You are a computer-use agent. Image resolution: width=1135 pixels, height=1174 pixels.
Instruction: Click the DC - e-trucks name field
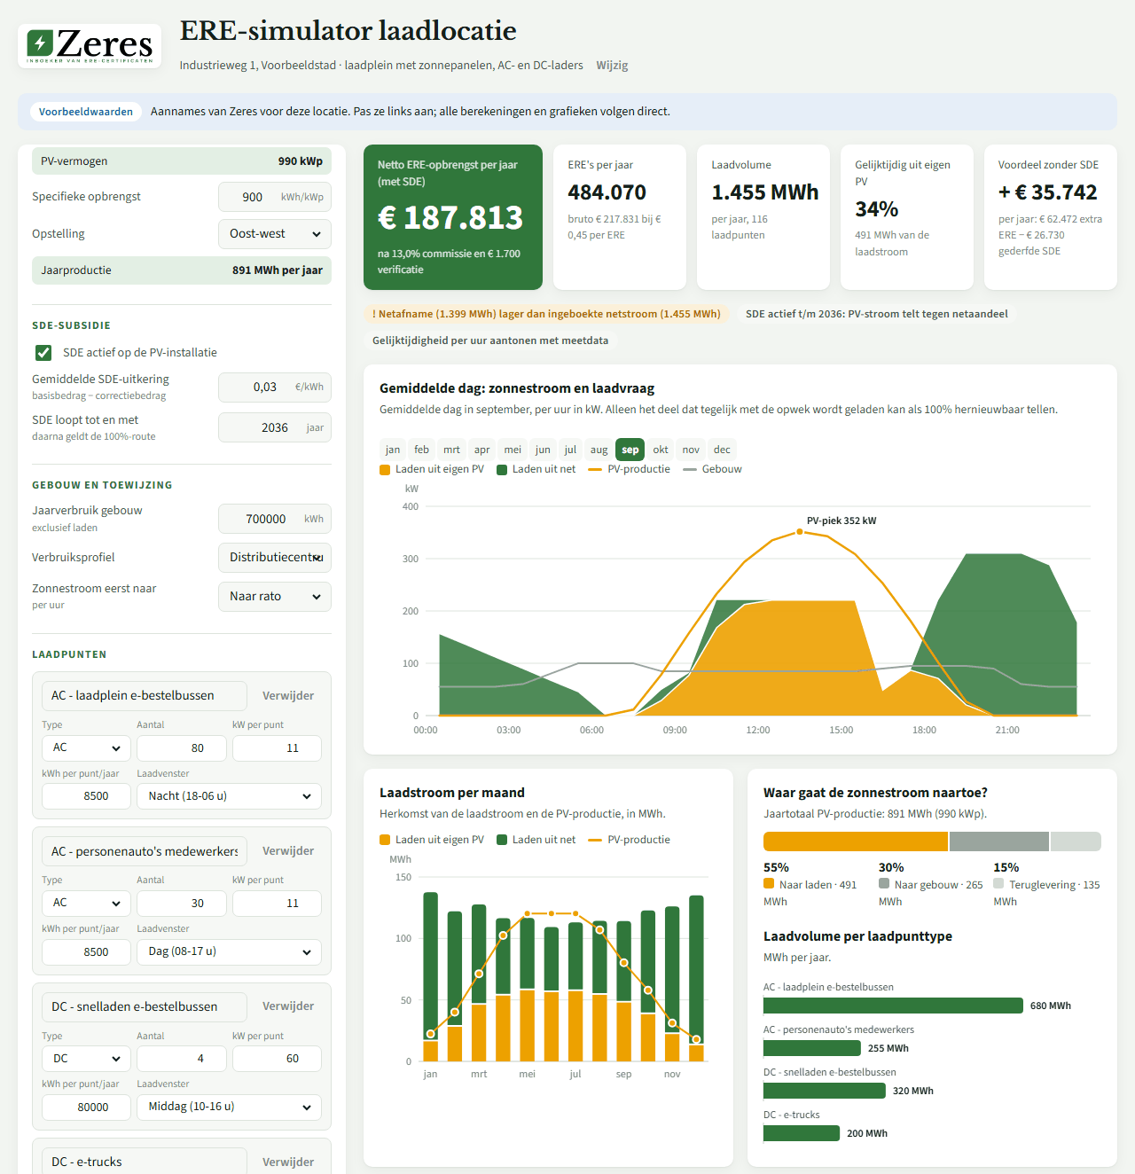(x=145, y=1162)
